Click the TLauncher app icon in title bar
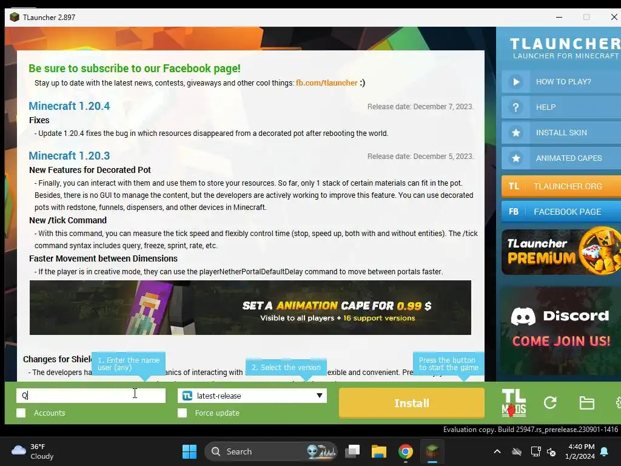 pos(15,17)
